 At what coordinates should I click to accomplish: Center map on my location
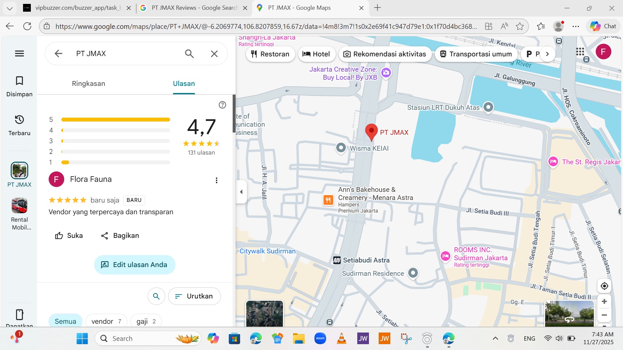[604, 286]
